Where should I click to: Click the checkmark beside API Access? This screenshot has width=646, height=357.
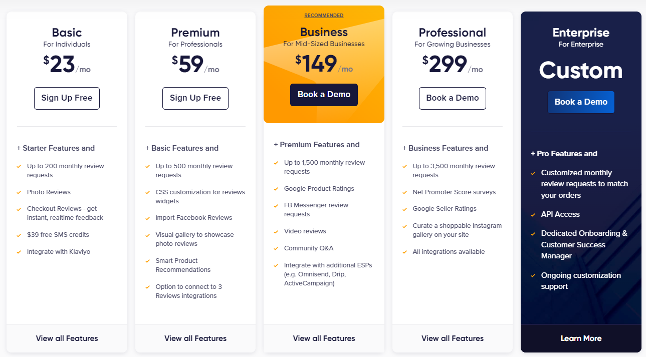(x=533, y=214)
